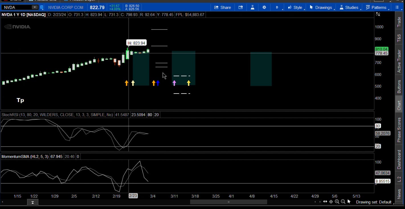Open the News side tab
The image size is (405, 209).
click(399, 194)
